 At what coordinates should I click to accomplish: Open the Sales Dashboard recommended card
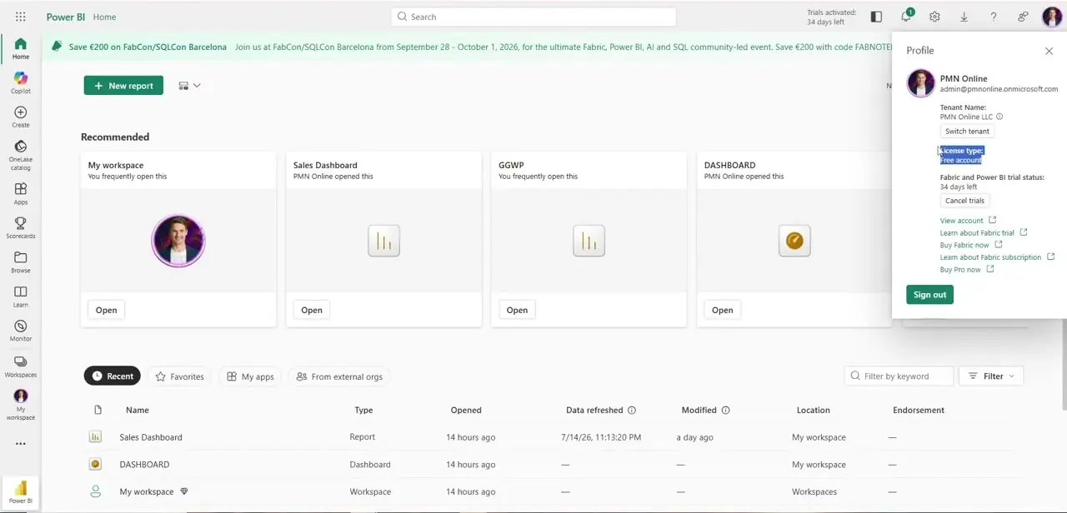point(312,310)
